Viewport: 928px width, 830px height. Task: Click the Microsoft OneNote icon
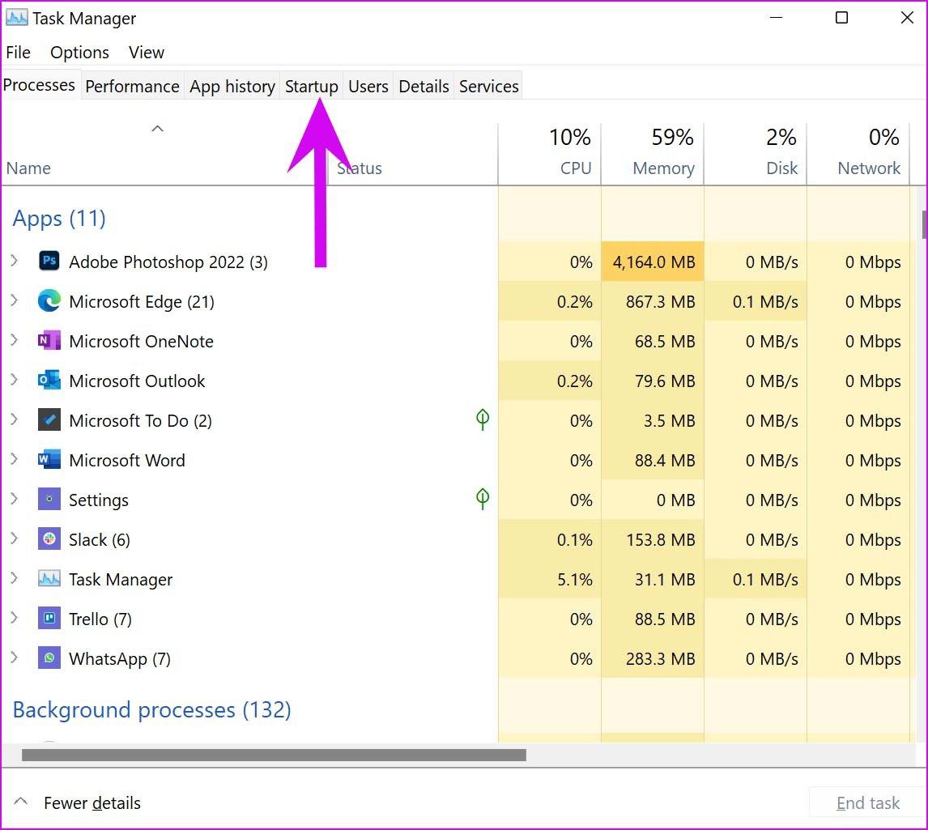coord(49,340)
